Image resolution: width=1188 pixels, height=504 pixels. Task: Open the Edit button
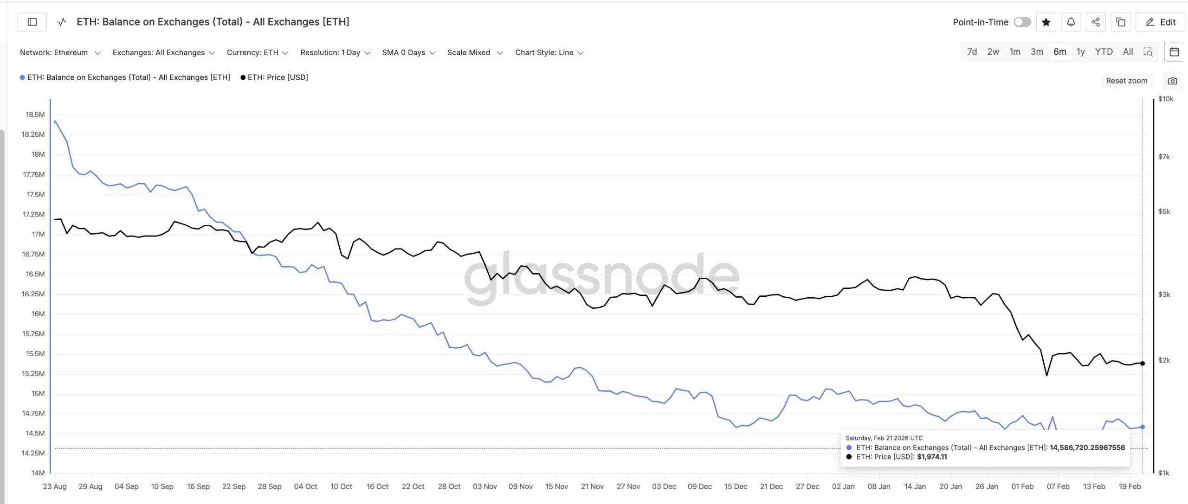[1160, 22]
